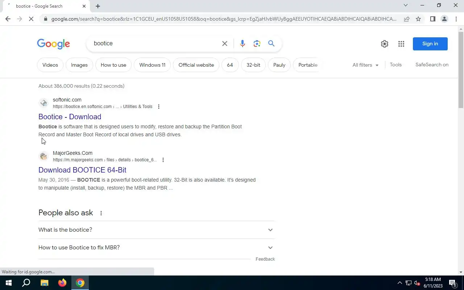Viewport: 464px width, 290px height.
Task: Click Chrome icon in taskbar
Action: pos(80,283)
